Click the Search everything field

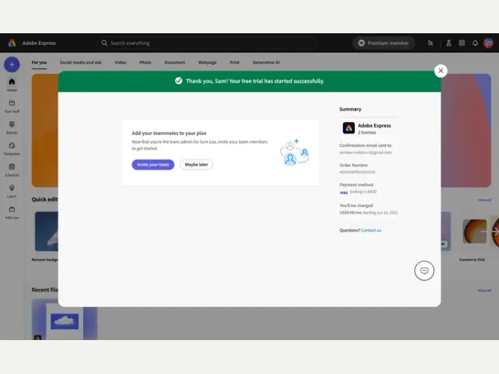[x=207, y=43]
